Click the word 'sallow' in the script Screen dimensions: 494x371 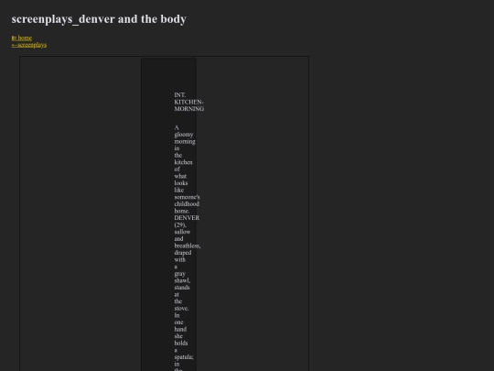point(182,232)
